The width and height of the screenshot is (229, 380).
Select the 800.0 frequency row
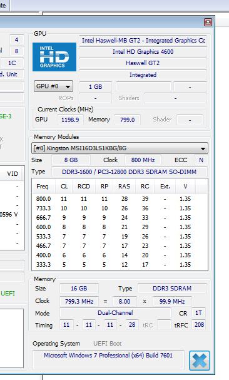[120, 199]
